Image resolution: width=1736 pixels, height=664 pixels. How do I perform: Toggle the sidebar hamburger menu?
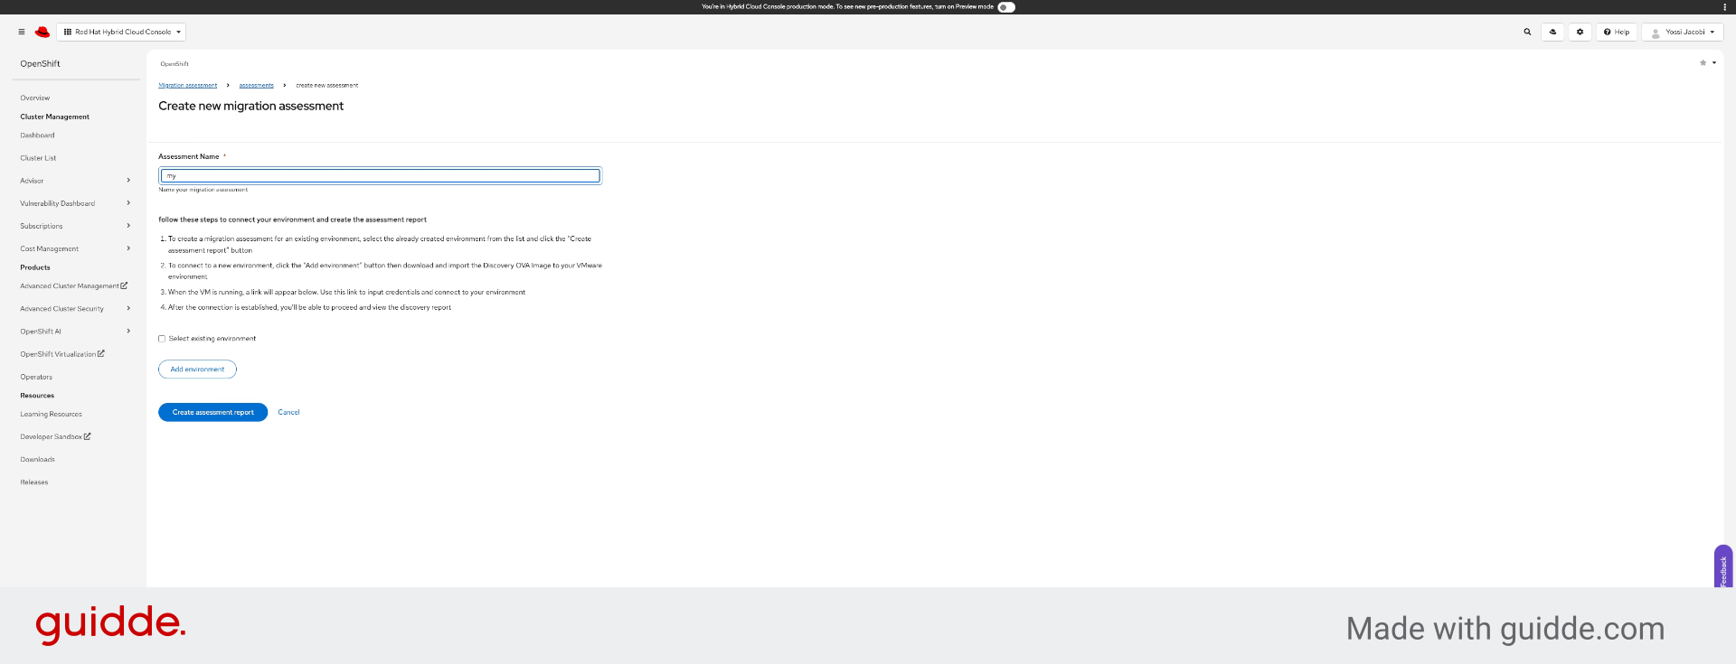pyautogui.click(x=22, y=32)
